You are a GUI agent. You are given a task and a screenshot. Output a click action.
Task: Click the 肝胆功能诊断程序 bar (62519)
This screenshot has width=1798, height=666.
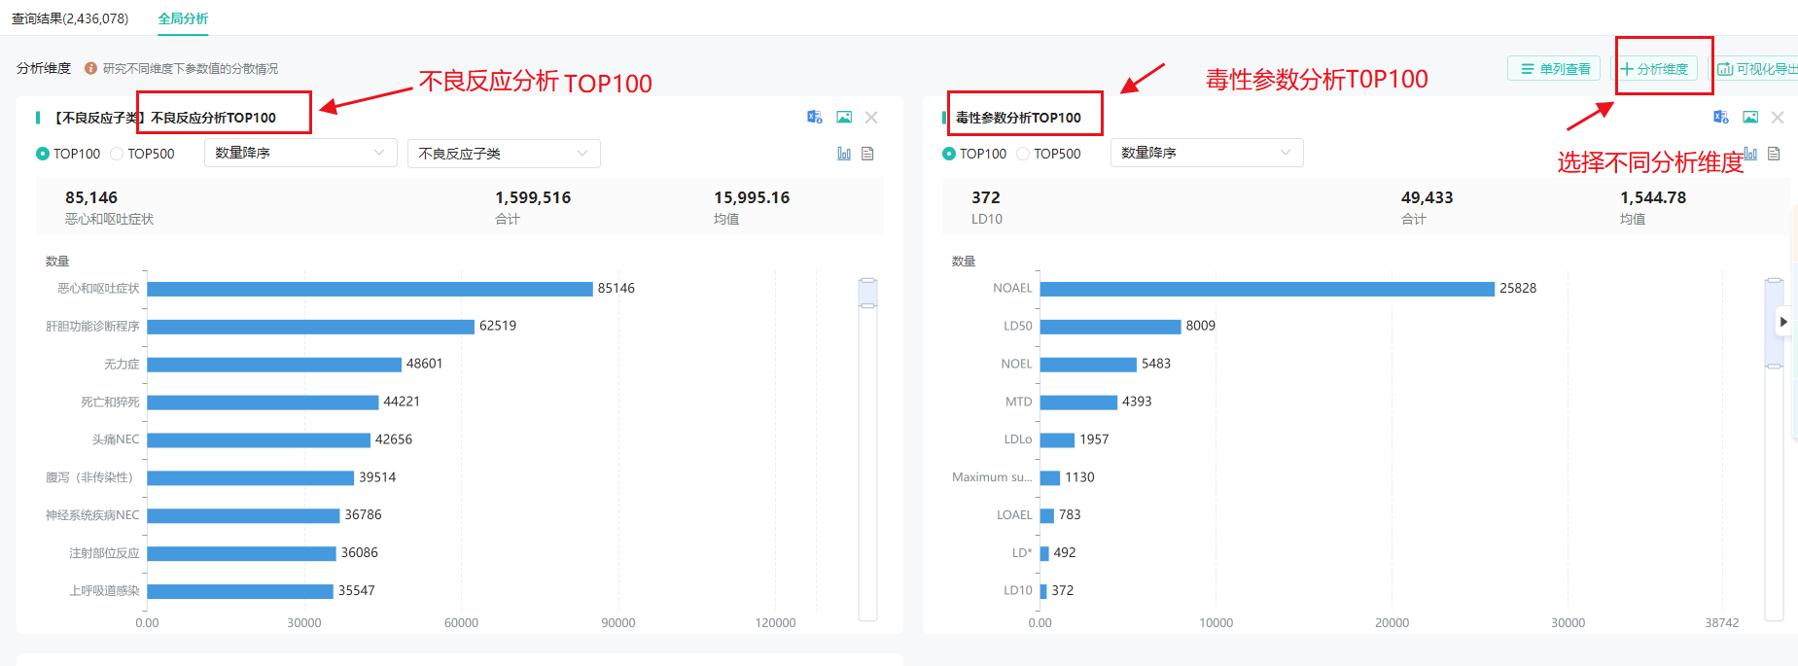click(x=310, y=327)
